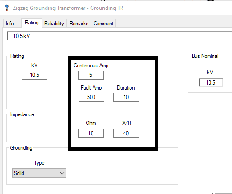This screenshot has width=232, height=194.
Task: Click the Impedance group label
Action: [x=22, y=114]
